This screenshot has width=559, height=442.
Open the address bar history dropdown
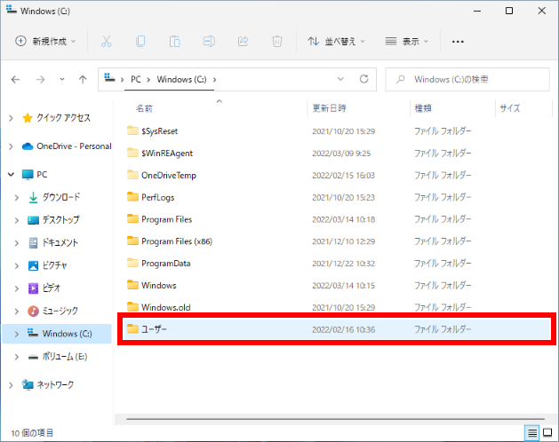coord(340,79)
